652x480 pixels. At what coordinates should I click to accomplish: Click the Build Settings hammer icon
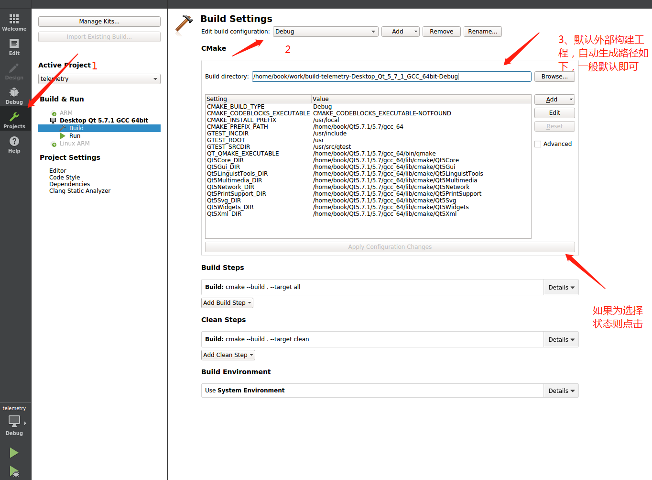point(184,25)
